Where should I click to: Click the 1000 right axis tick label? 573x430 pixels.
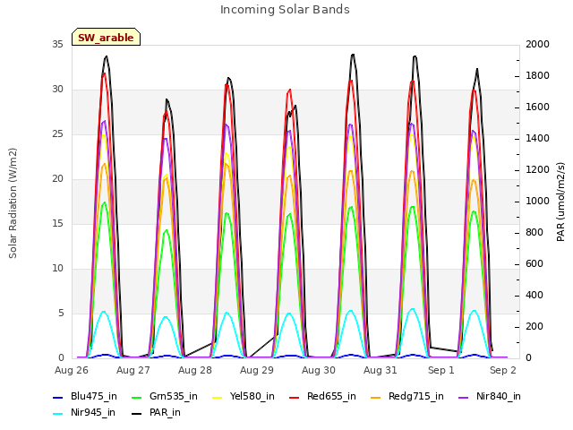(x=537, y=202)
